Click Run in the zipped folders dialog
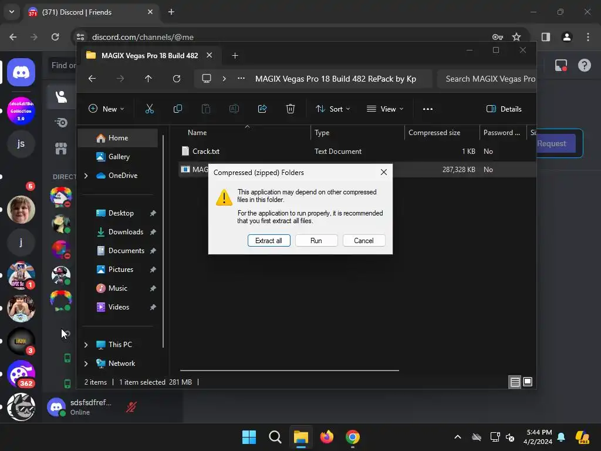The width and height of the screenshot is (601, 451). coord(316,240)
